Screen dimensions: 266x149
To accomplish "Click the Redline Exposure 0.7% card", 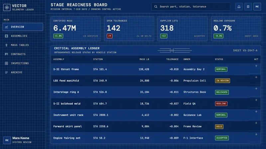I will click(236, 29).
